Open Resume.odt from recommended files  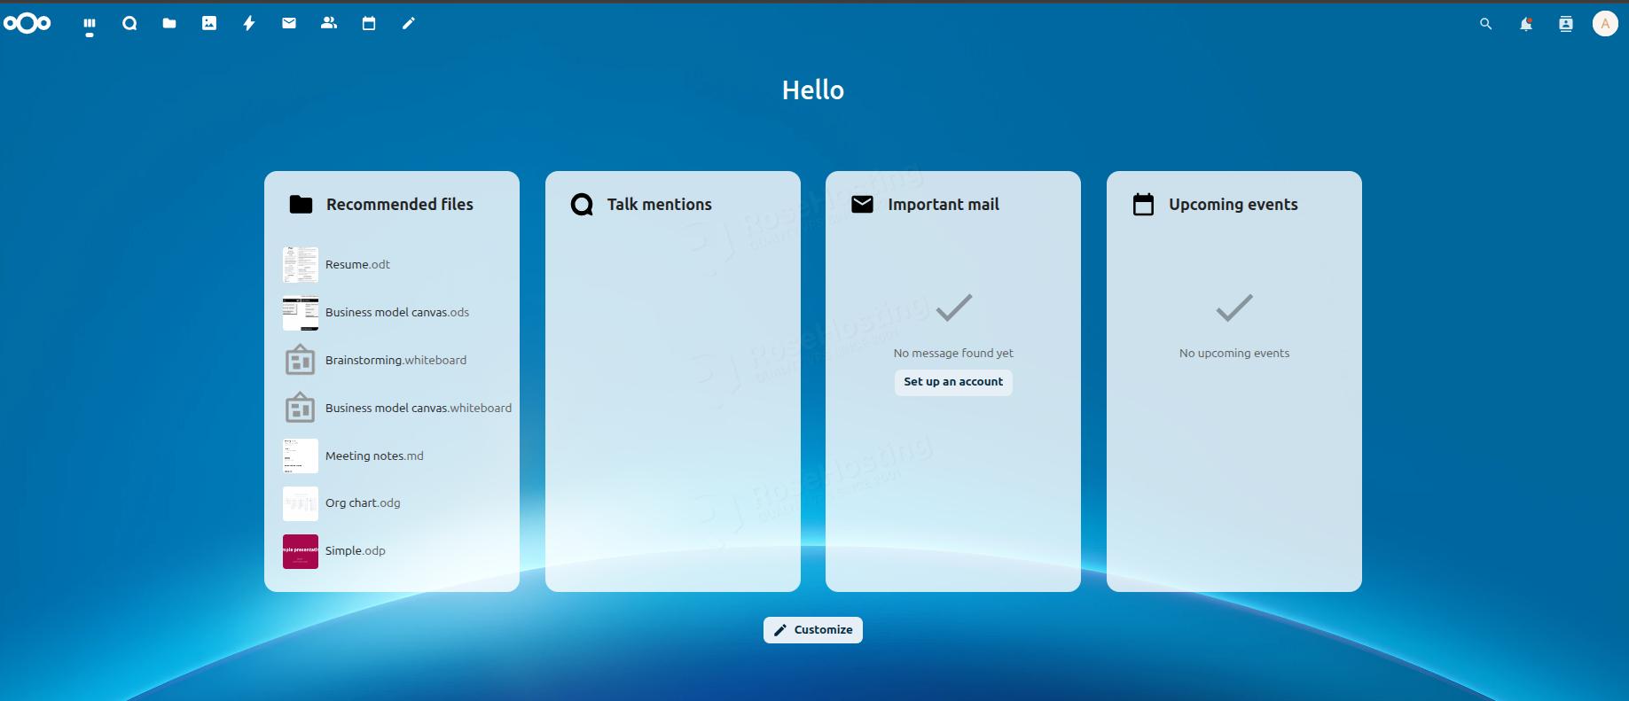click(357, 265)
